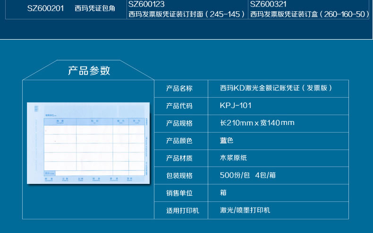Click the product code SZ600201
The height and width of the screenshot is (233, 373).
[45, 8]
